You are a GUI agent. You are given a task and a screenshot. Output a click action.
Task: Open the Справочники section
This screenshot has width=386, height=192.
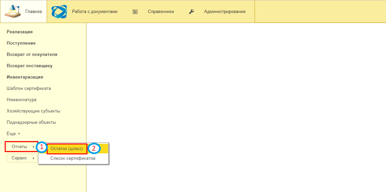(x=161, y=12)
